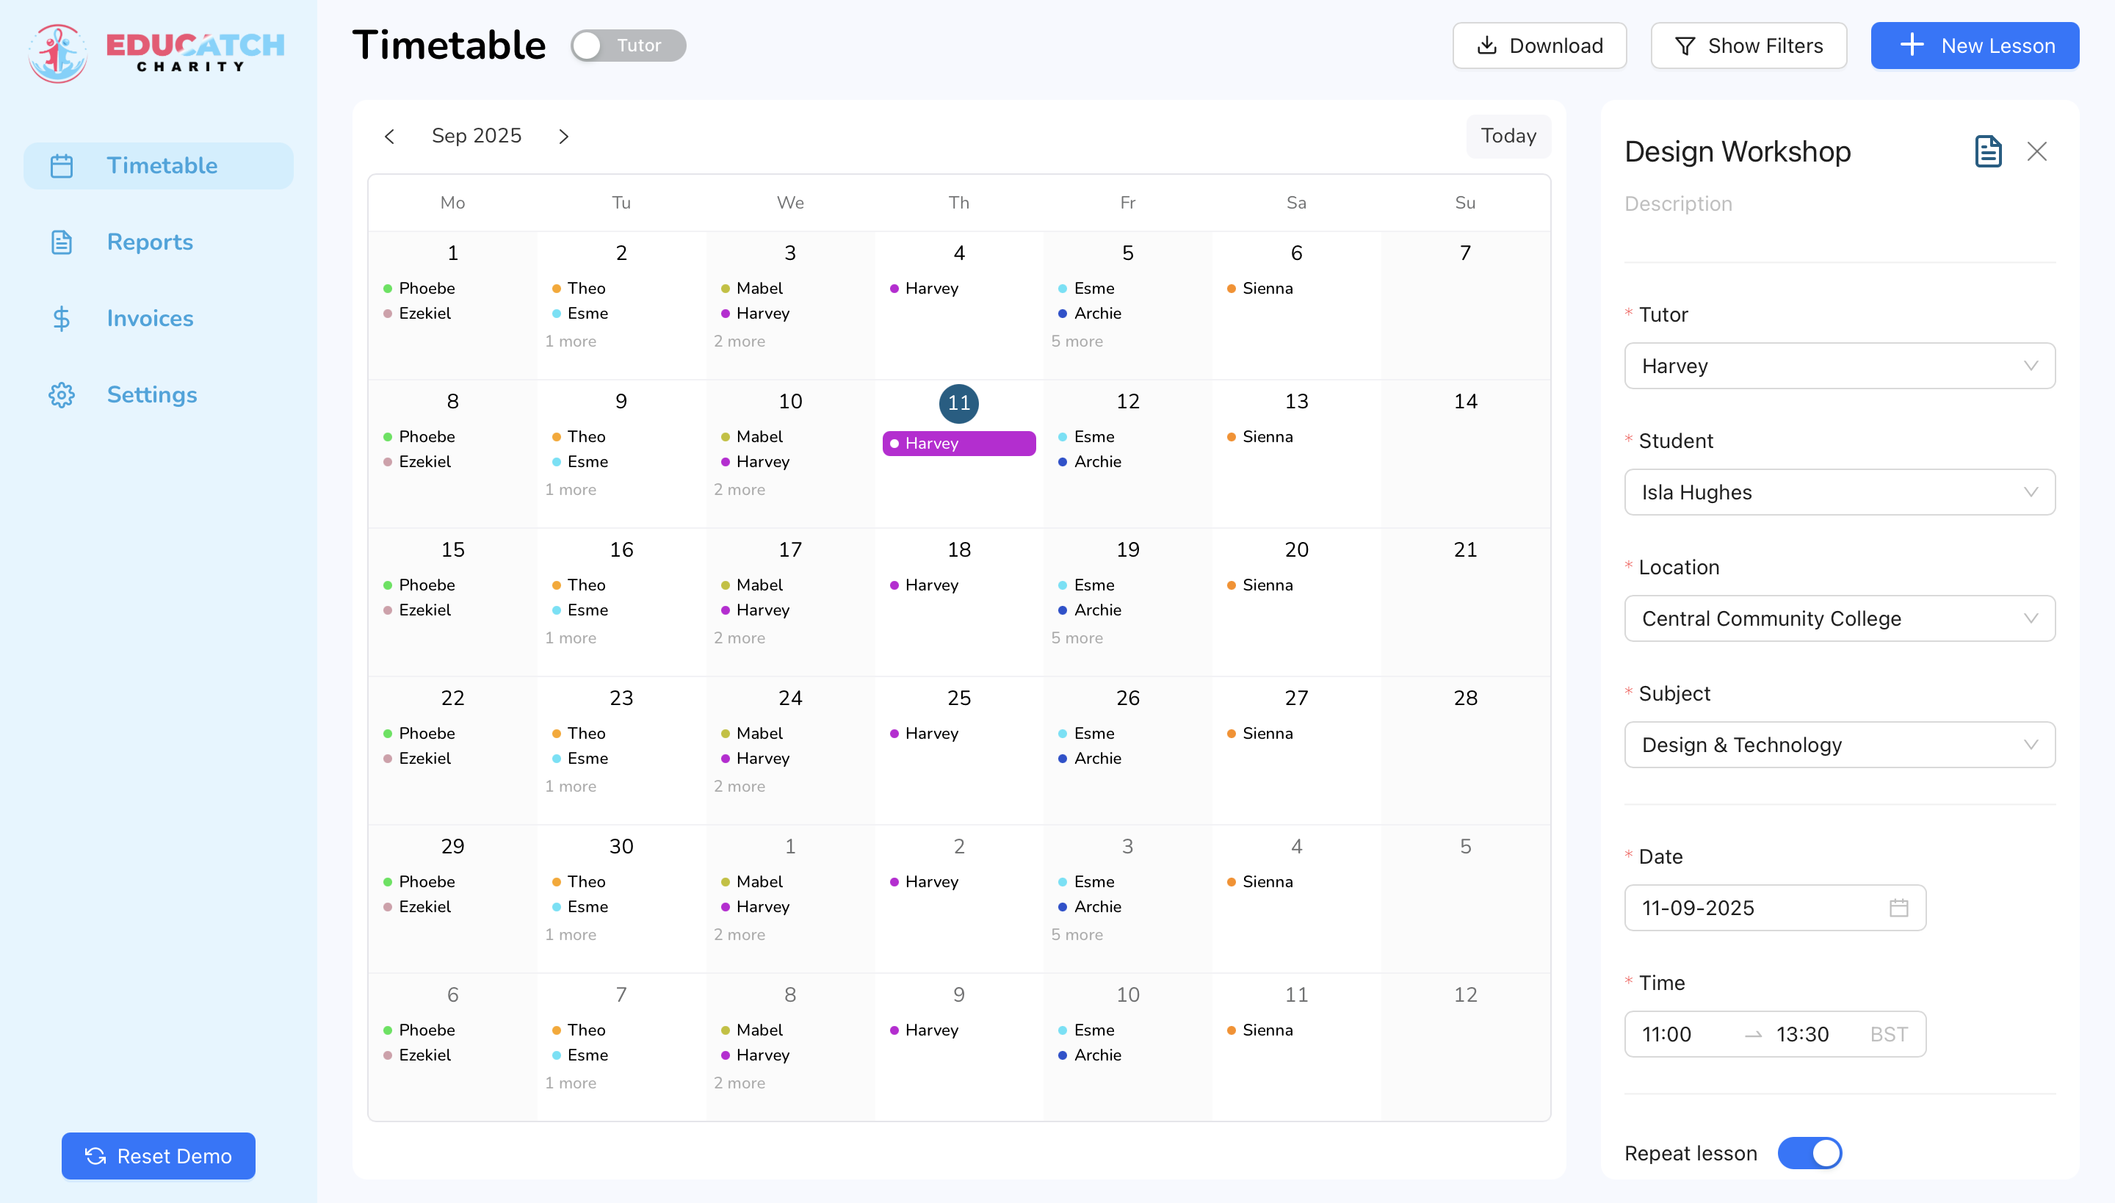
Task: Select the highlighted purple Harvey lesson on 11th
Action: [958, 444]
